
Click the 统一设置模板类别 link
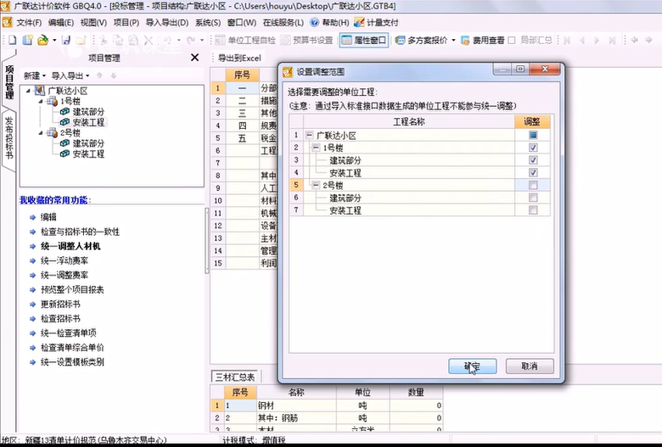click(72, 361)
